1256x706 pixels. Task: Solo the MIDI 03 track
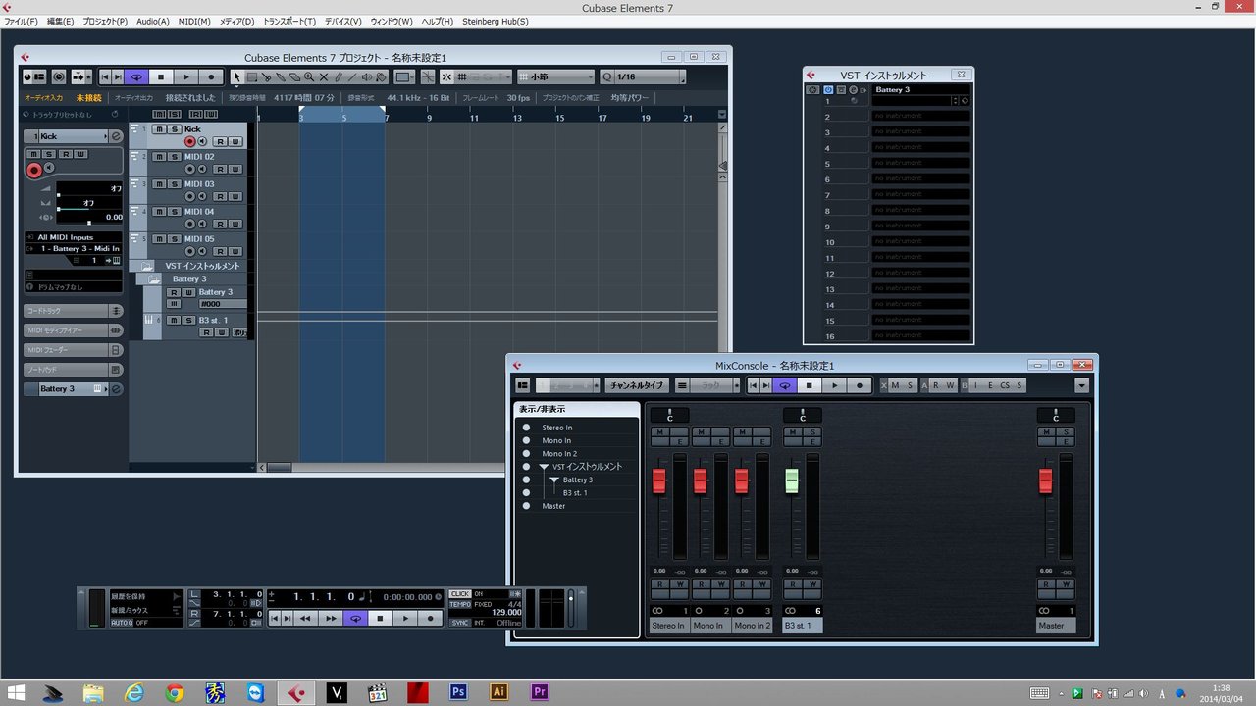click(x=174, y=184)
